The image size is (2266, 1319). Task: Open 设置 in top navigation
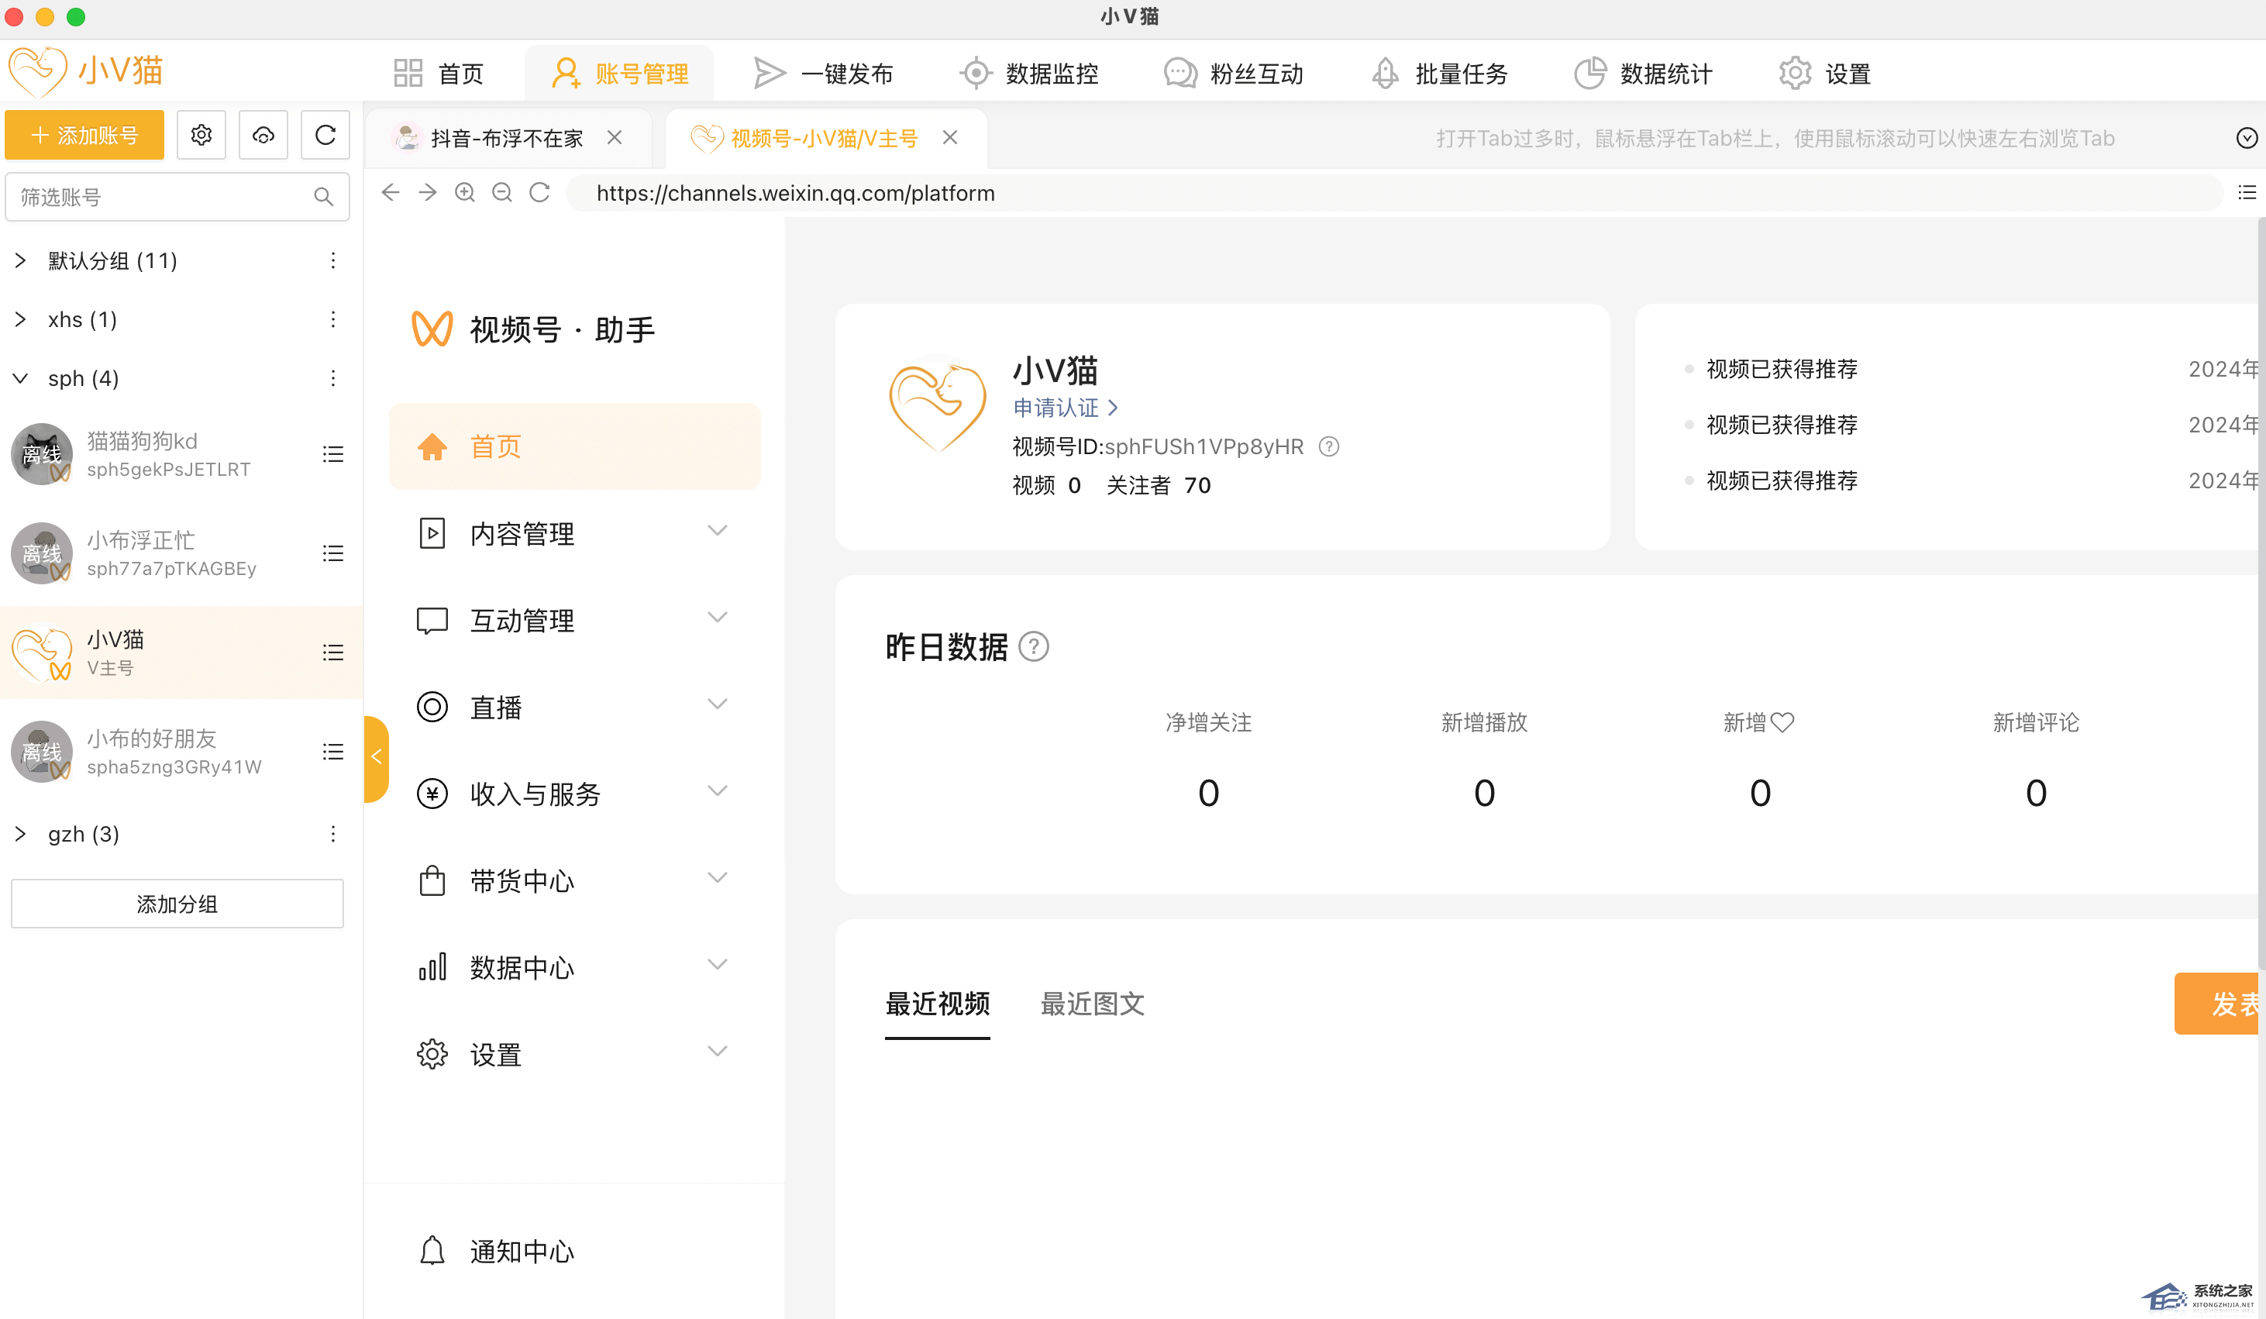coord(1824,73)
